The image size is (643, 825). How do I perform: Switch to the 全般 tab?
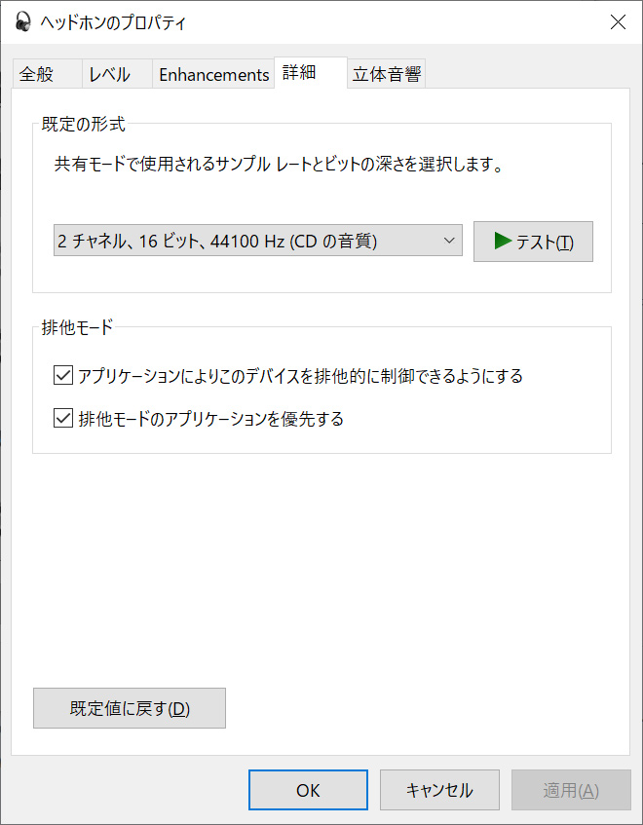(x=36, y=74)
